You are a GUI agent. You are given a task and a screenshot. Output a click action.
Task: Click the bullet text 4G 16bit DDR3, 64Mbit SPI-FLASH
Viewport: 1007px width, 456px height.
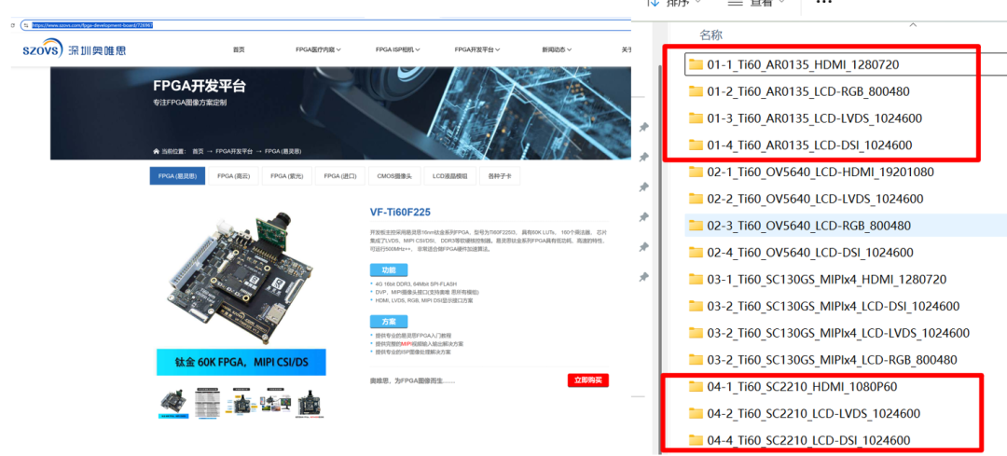coord(415,283)
